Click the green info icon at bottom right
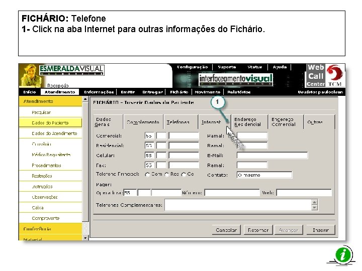This screenshot has width=362, height=271. 342,254
